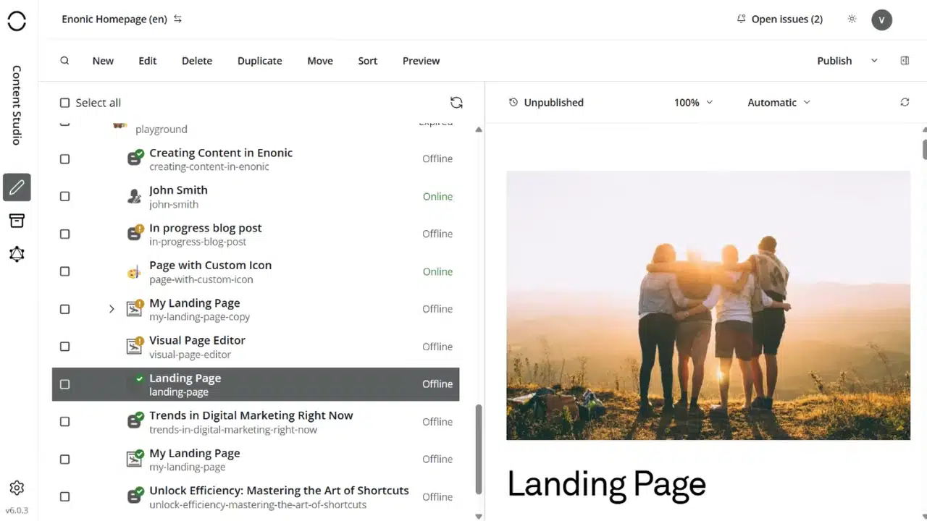Expand the My Landing Page copy tree node

(x=112, y=309)
